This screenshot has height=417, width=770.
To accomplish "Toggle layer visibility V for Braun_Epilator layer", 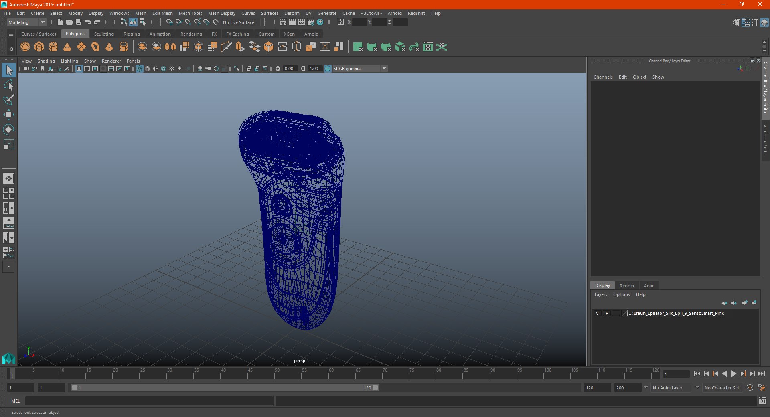I will 597,313.
